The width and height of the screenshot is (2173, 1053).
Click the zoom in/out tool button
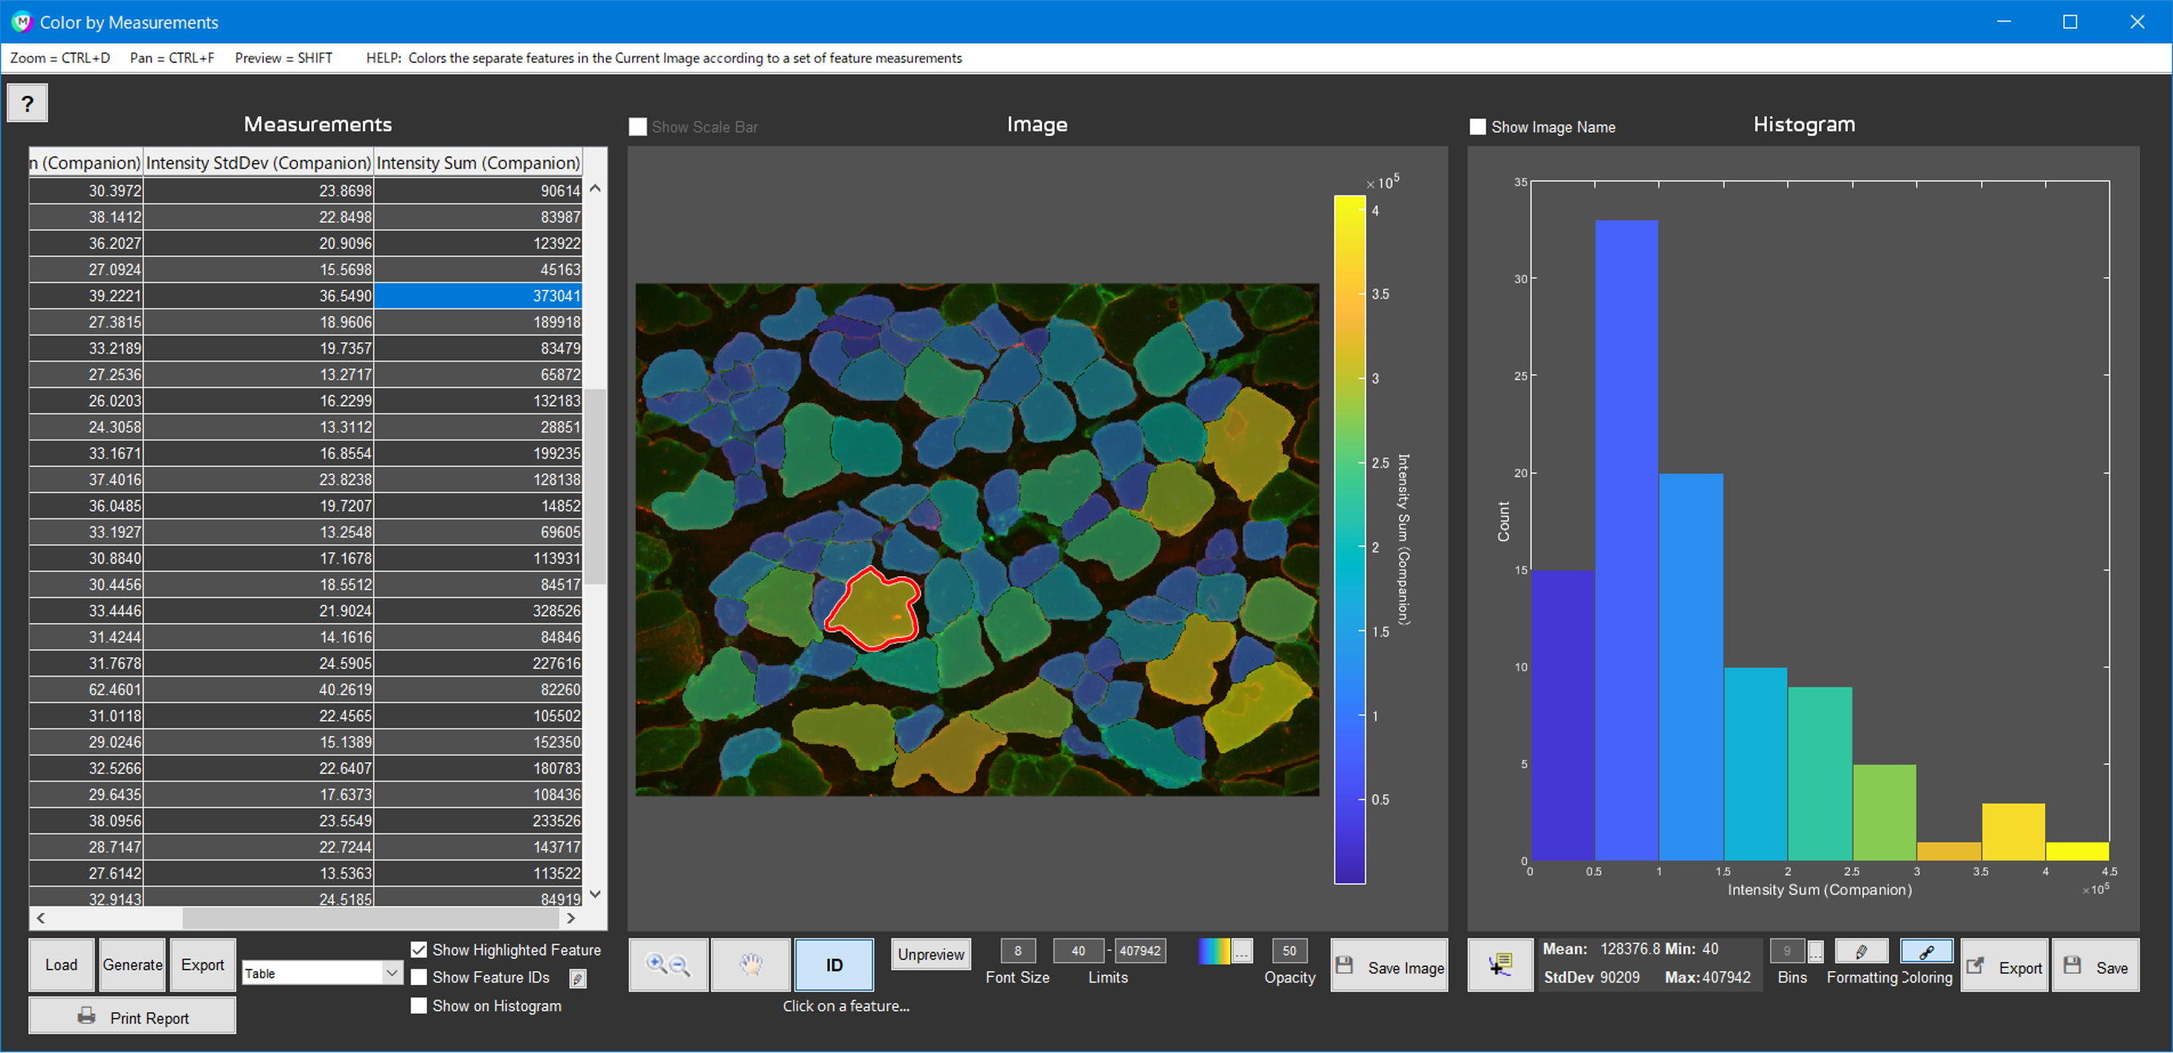[668, 965]
